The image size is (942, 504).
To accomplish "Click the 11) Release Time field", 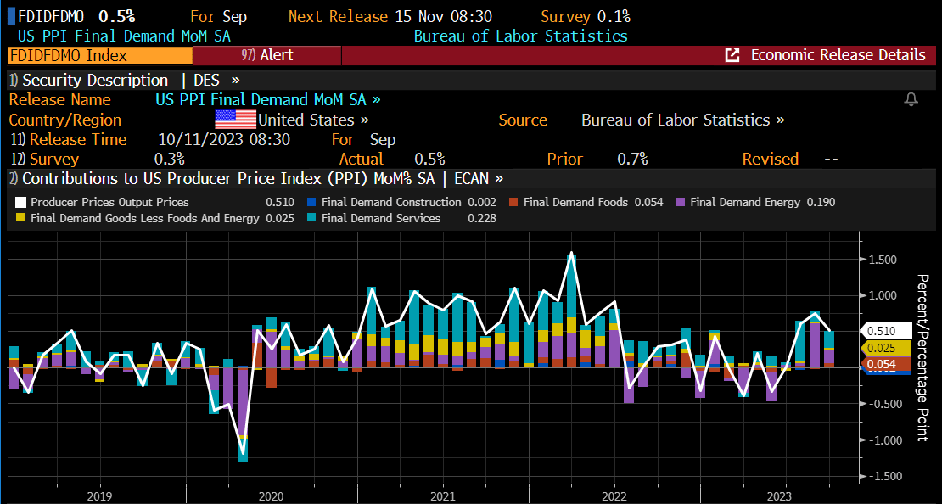I will 68,139.
